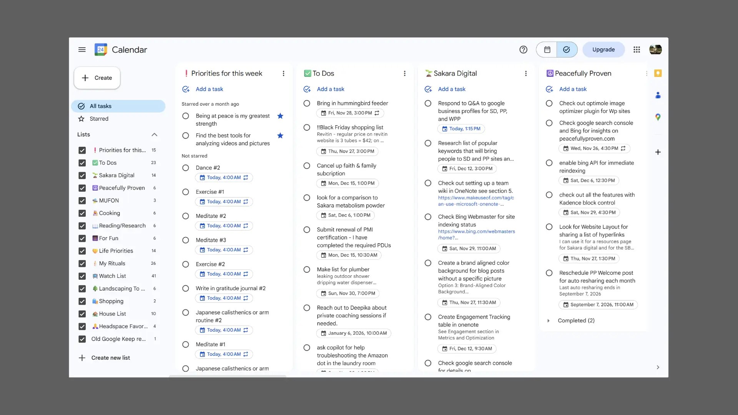Screen dimensions: 738x415
Task: Open the Priorities for this week options menu
Action: 284,73
